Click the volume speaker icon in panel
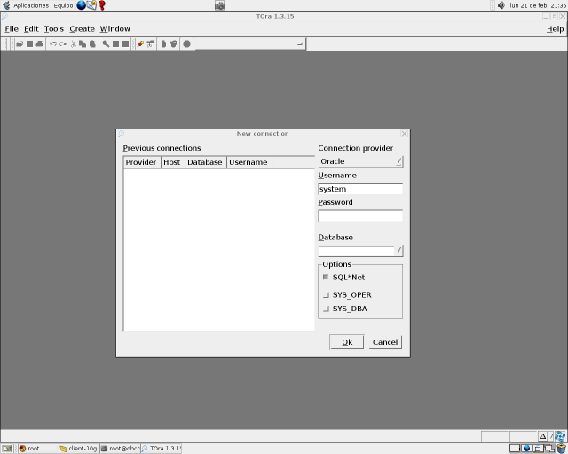Screen dimensions: 568x454 (x=501, y=5)
